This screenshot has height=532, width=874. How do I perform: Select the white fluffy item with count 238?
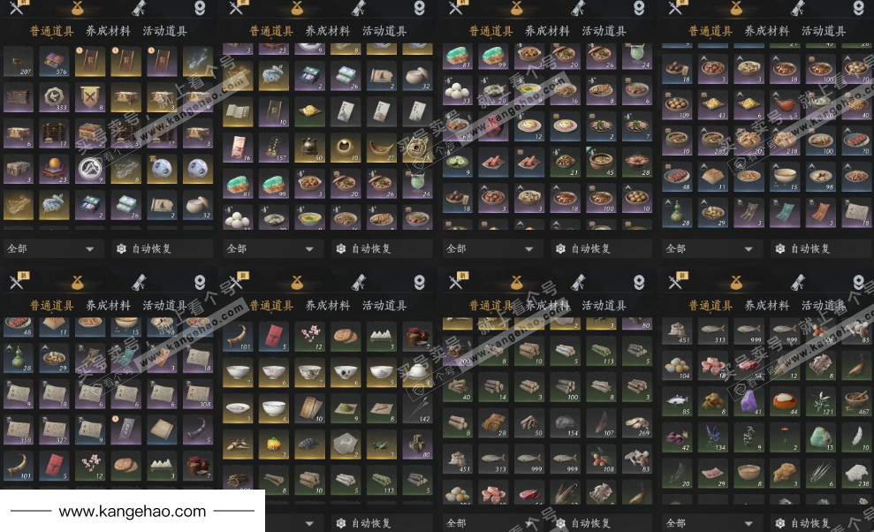(856, 474)
